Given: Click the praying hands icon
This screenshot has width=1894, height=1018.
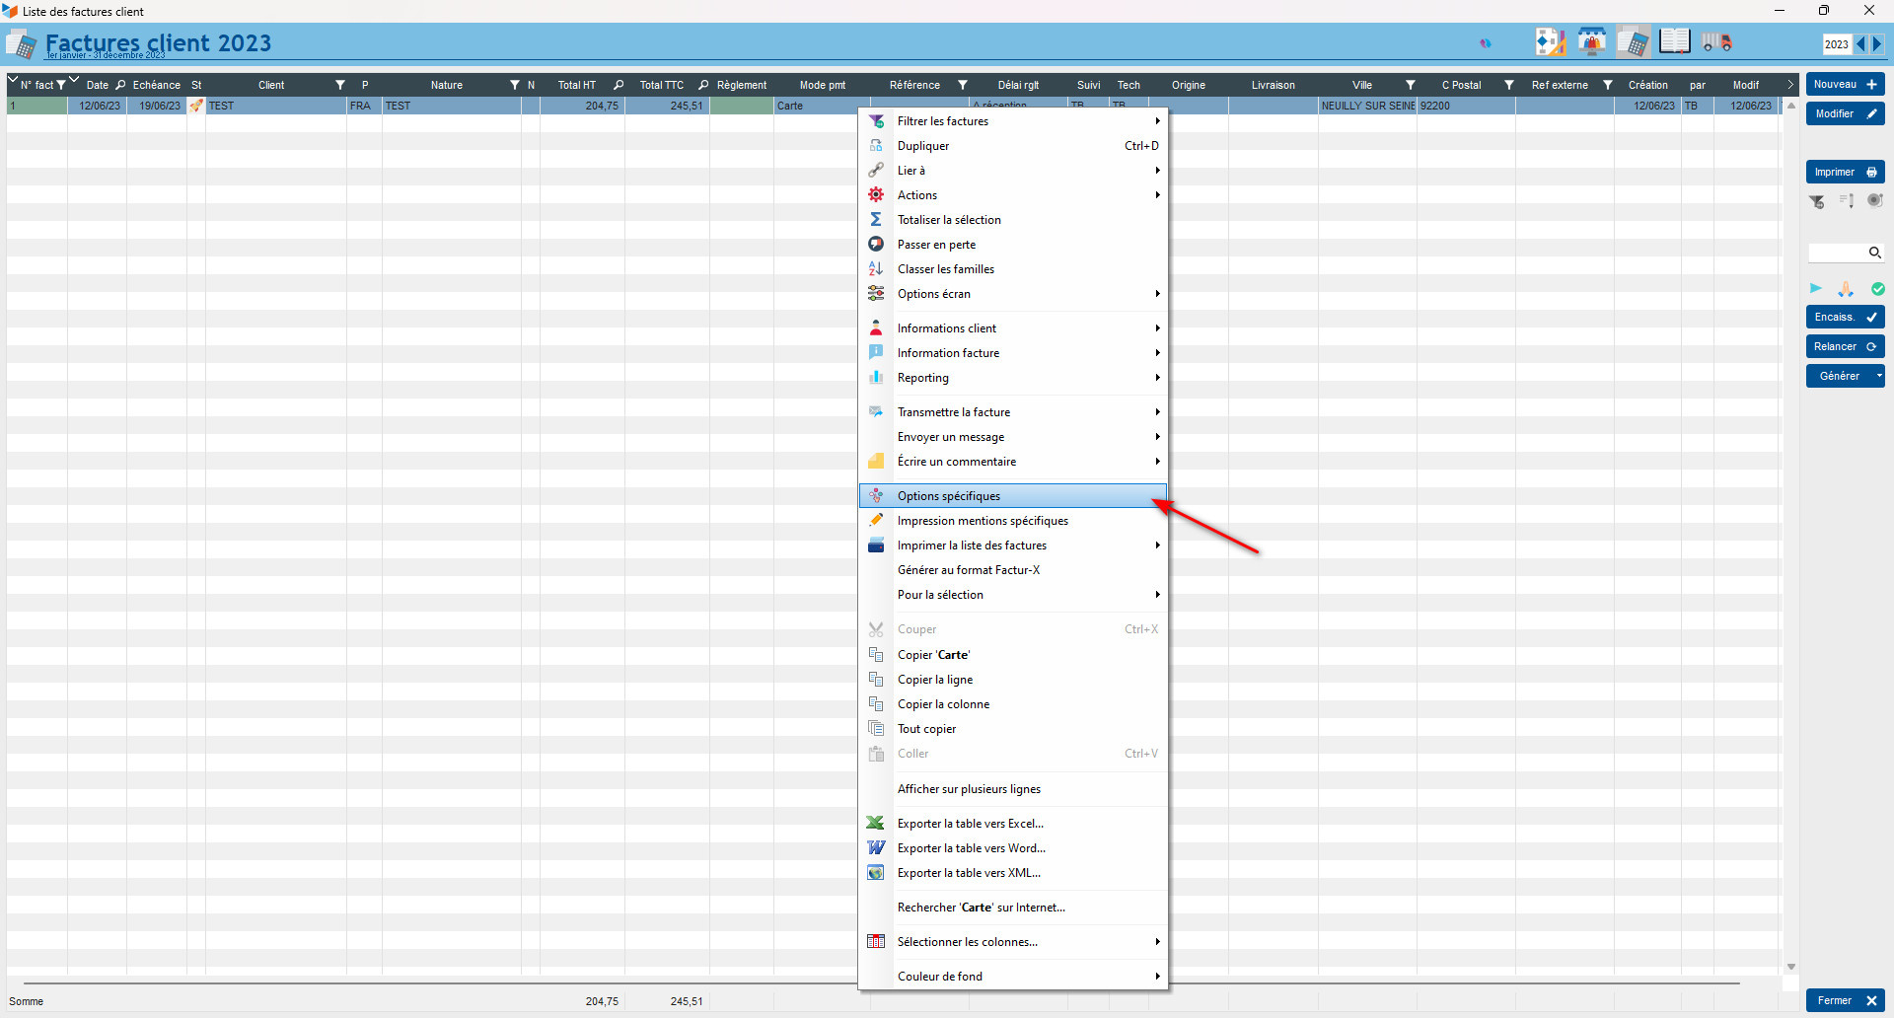Looking at the screenshot, I should click(x=1846, y=289).
